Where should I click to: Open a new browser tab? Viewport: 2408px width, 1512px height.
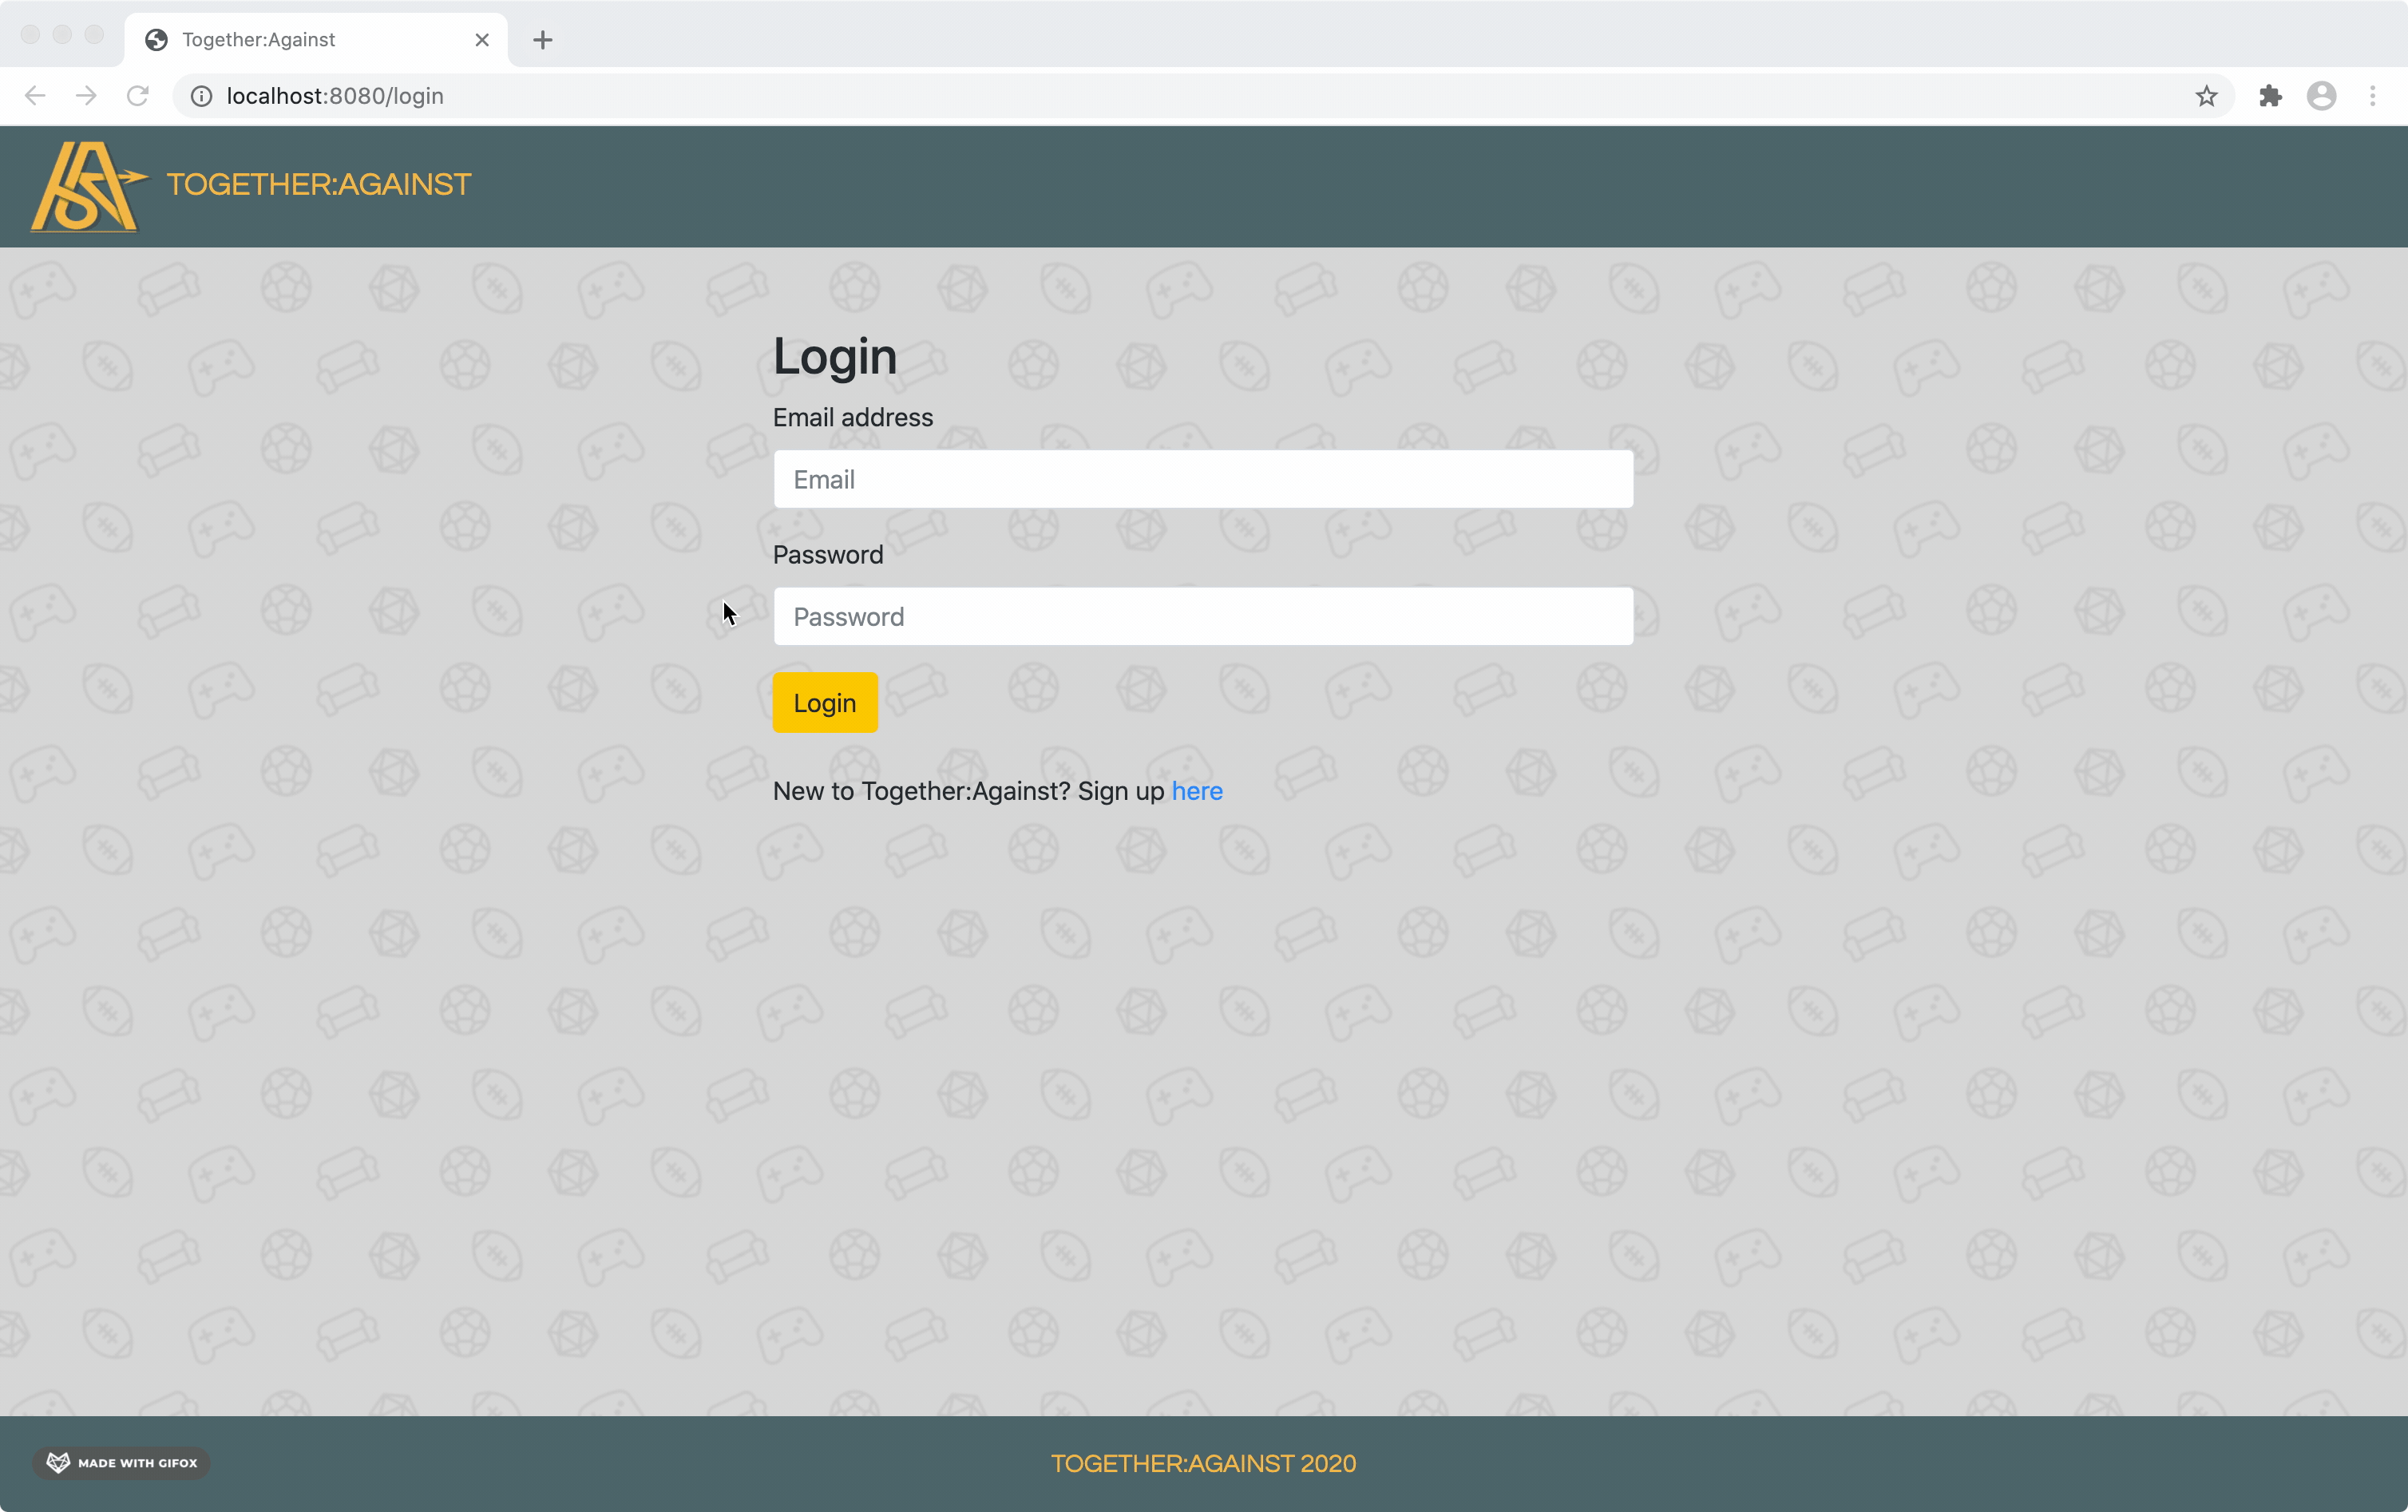coord(542,40)
